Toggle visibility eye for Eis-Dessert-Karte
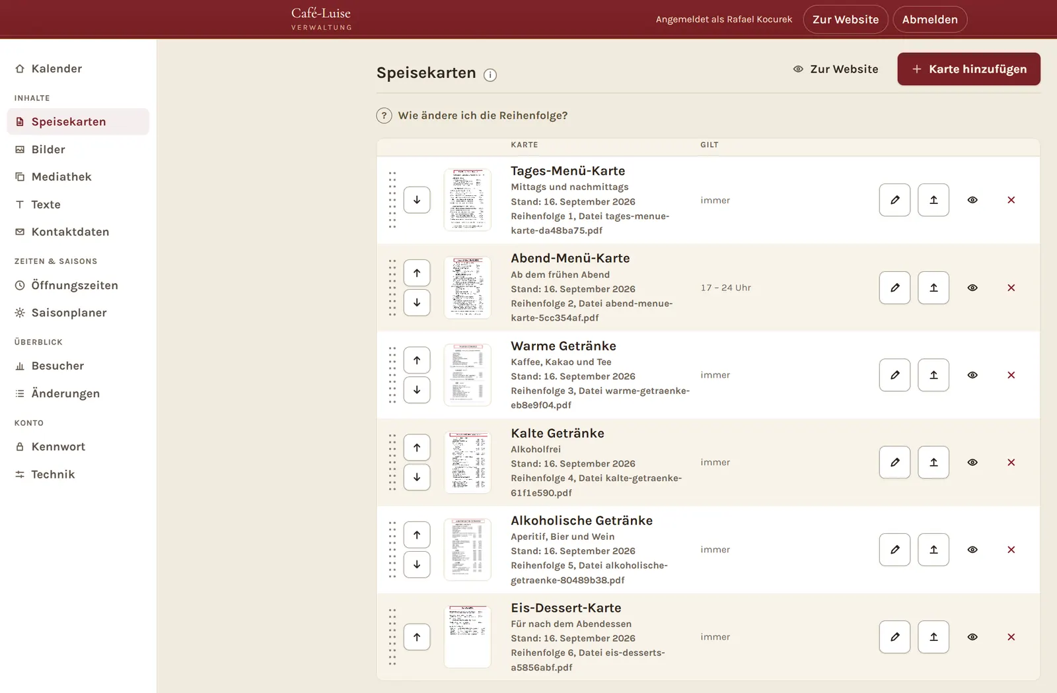Viewport: 1057px width, 693px height. click(x=972, y=637)
